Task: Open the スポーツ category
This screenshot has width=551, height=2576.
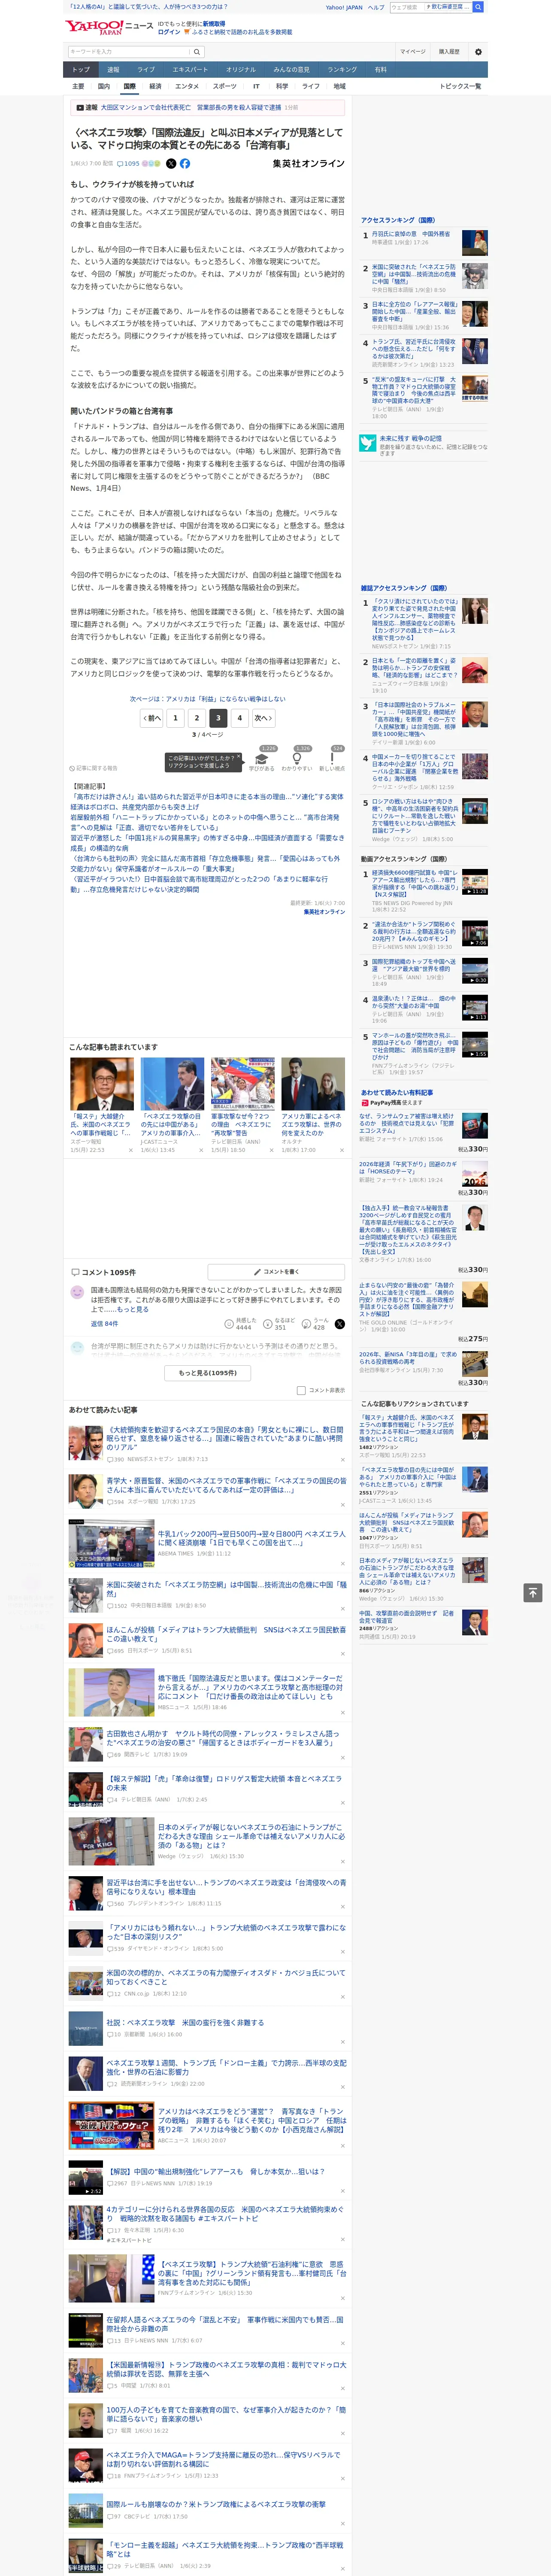Action: (225, 86)
